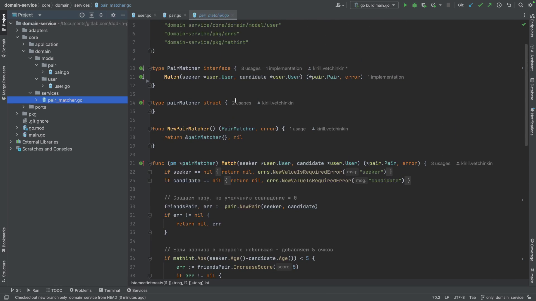Toggle the read-only lock in status bar
The height and width of the screenshot is (301, 536).
click(529, 297)
